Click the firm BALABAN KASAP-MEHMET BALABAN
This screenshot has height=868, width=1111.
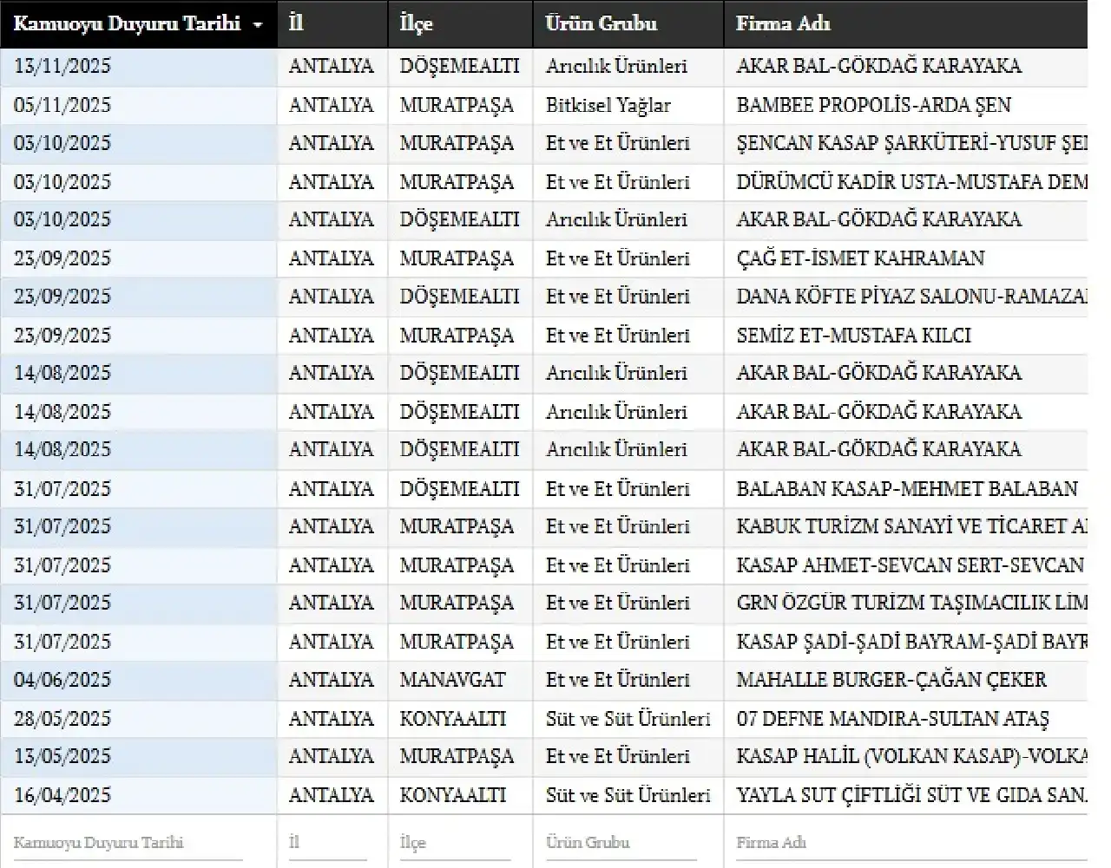pyautogui.click(x=907, y=489)
